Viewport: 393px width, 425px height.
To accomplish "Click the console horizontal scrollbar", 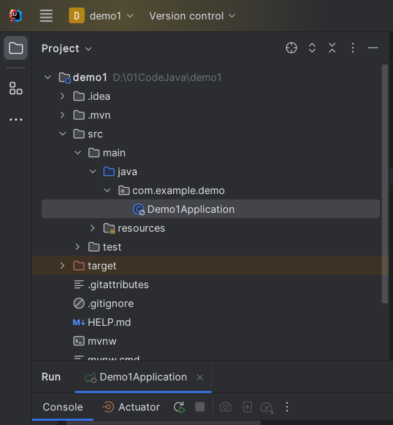I will click(164, 423).
